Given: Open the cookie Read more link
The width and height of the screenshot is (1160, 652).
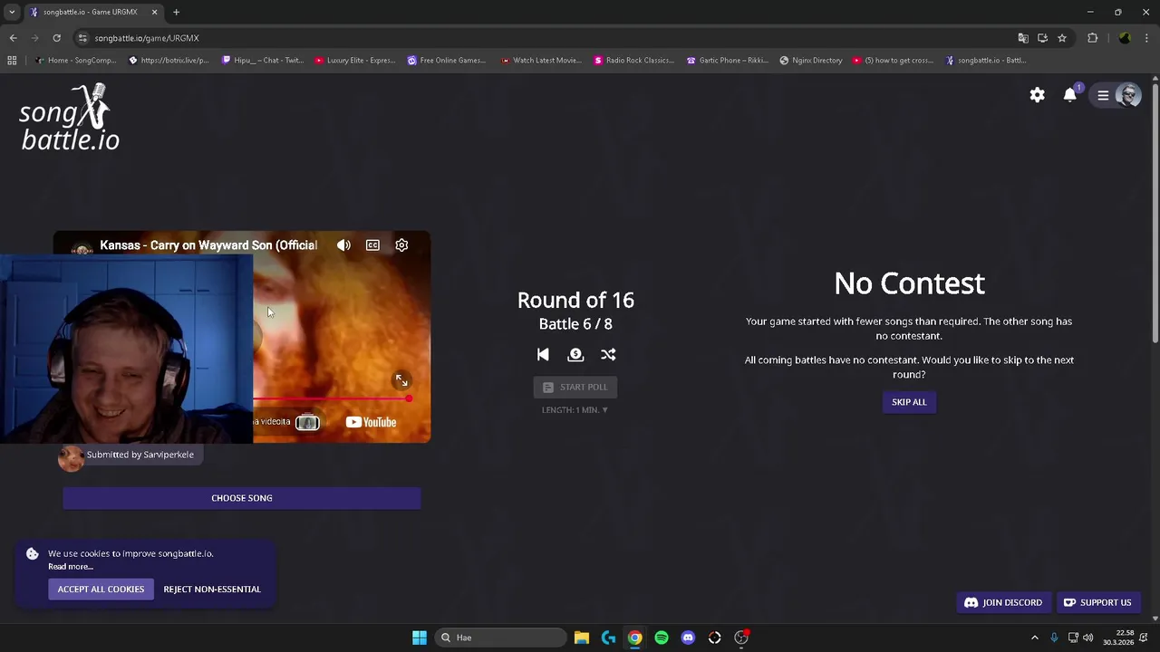Looking at the screenshot, I should (71, 567).
